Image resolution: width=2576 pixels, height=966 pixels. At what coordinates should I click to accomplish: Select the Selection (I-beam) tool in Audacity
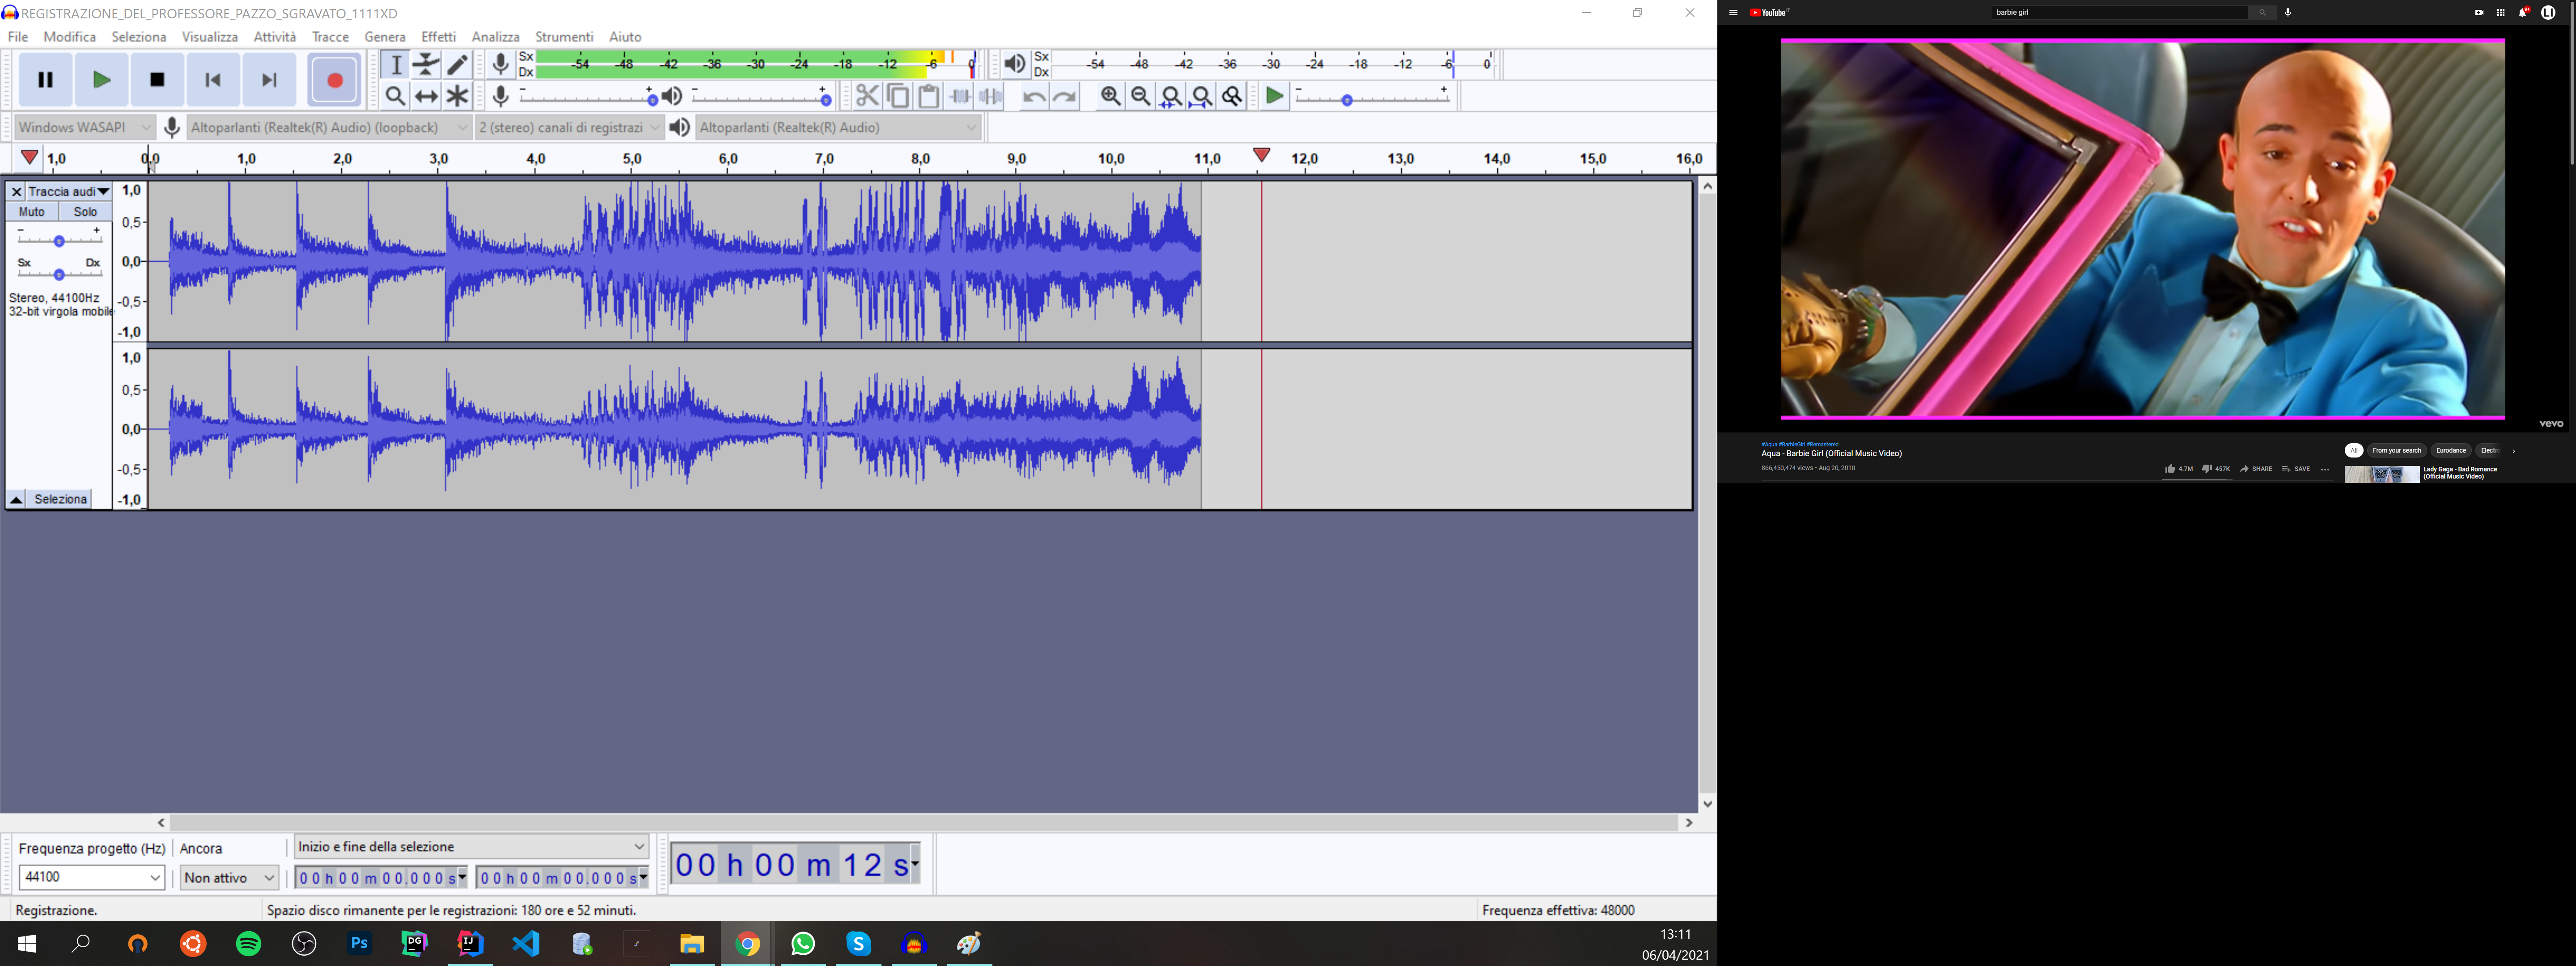coord(396,65)
